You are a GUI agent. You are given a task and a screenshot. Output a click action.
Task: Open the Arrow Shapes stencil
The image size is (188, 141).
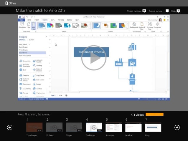pyautogui.click(x=23, y=50)
